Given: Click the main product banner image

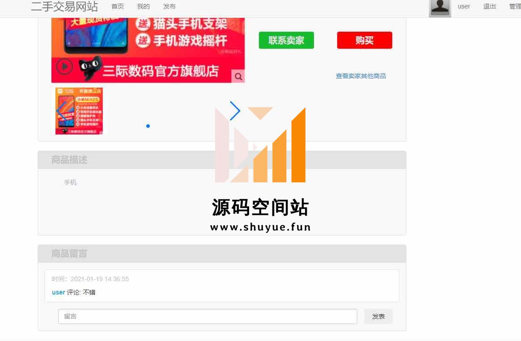Looking at the screenshot, I should click(148, 50).
